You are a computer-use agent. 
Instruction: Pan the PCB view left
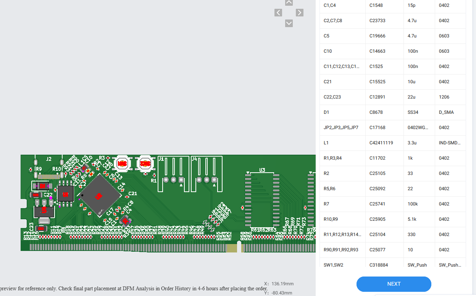[x=278, y=13]
